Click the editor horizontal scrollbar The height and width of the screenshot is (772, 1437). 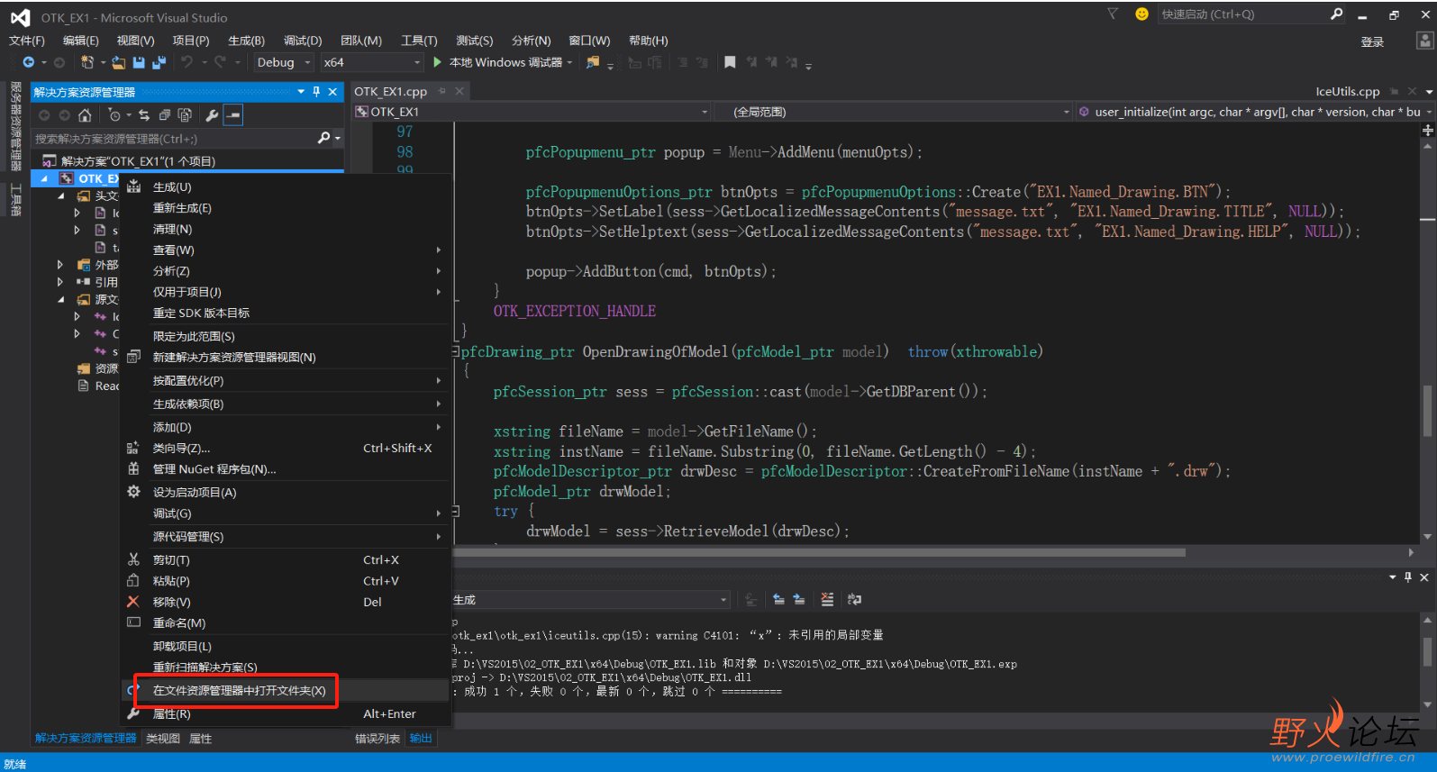tap(820, 552)
